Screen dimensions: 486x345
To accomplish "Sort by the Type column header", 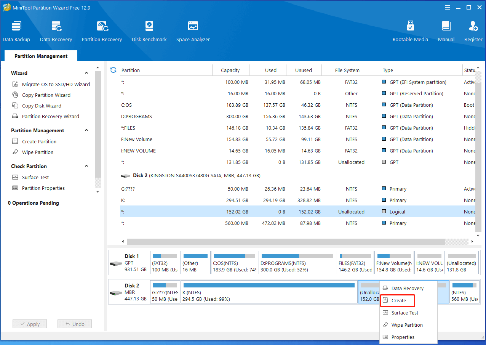I will click(421, 70).
